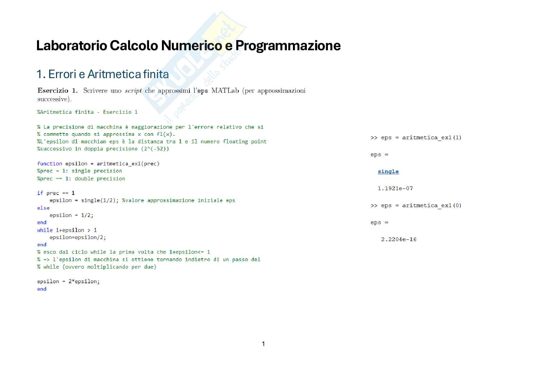Screen dimensions: 536x379
Task: Click the command '>> eps = aritmetica_ex1(1)'
Action: click(416, 138)
